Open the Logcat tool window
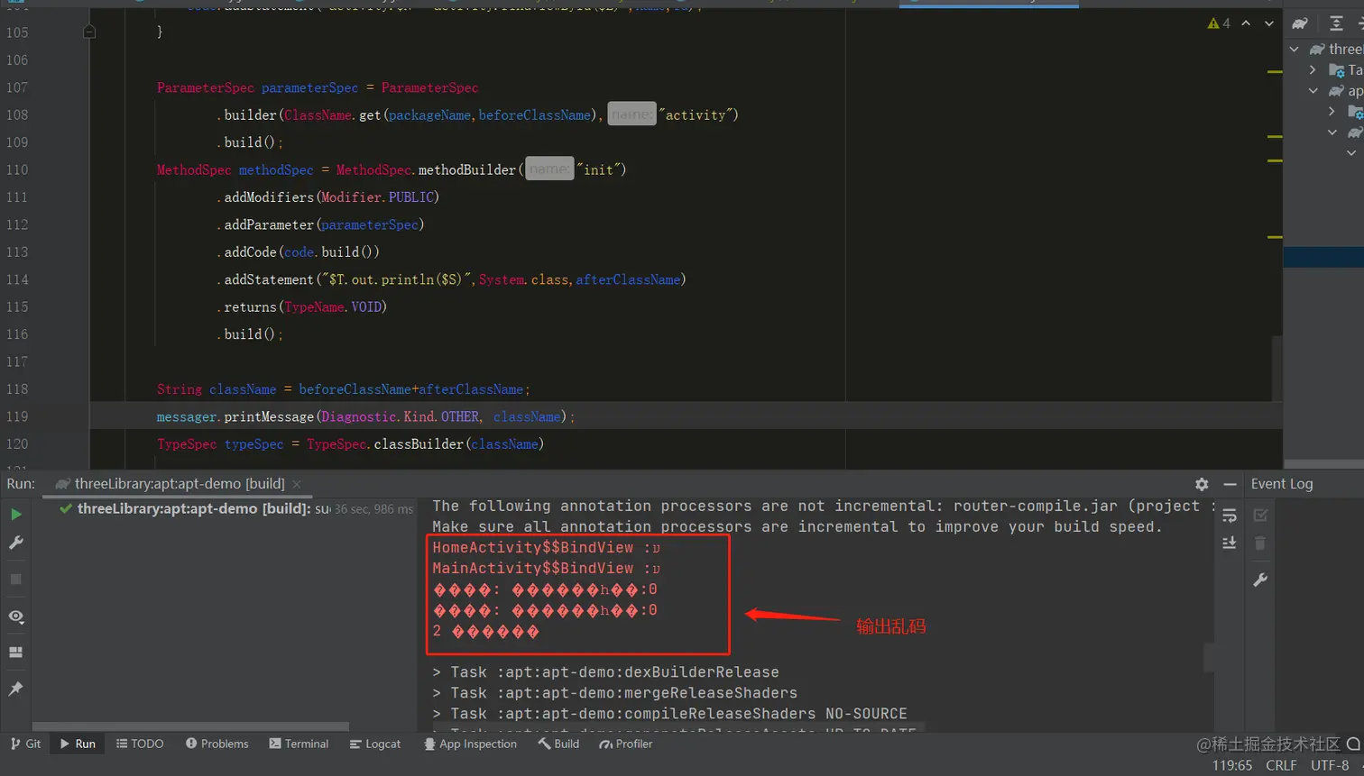Image resolution: width=1364 pixels, height=776 pixels. (x=375, y=744)
